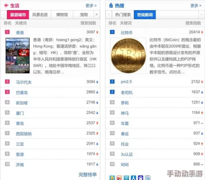The height and width of the screenshot is (180, 205).
Task: Open the 呵呵 keyword
Action: coord(125,165)
